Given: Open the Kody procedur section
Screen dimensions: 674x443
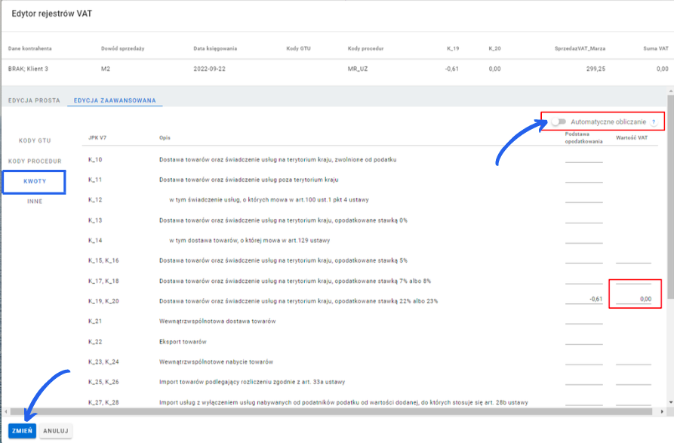Looking at the screenshot, I should tap(35, 161).
